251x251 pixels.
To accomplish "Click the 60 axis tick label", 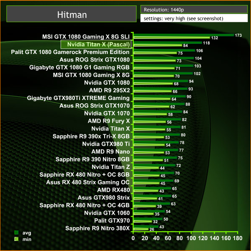I will 168,238.
